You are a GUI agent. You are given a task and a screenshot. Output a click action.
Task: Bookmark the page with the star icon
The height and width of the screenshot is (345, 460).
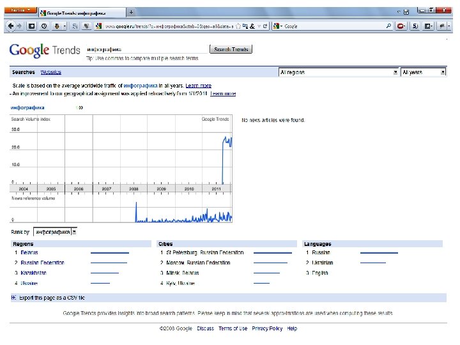click(x=238, y=26)
